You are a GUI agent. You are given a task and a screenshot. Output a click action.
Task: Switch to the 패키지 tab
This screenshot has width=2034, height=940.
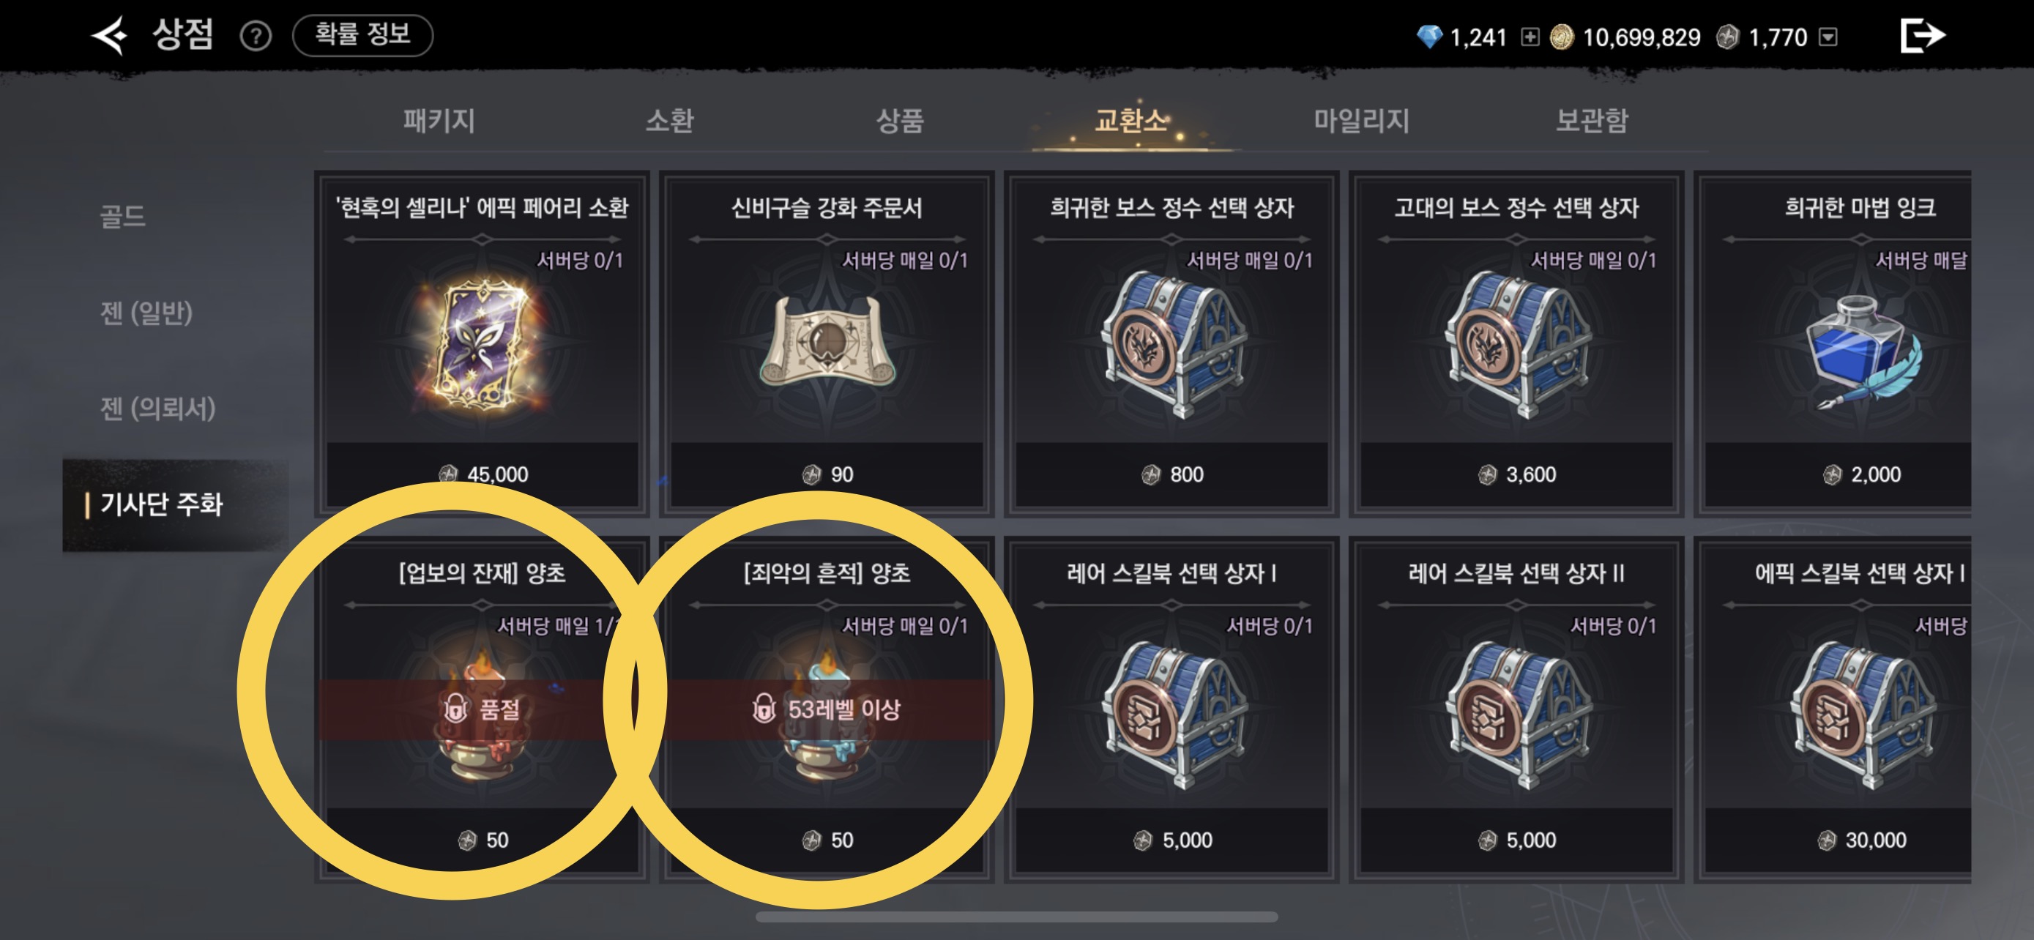pos(439,121)
